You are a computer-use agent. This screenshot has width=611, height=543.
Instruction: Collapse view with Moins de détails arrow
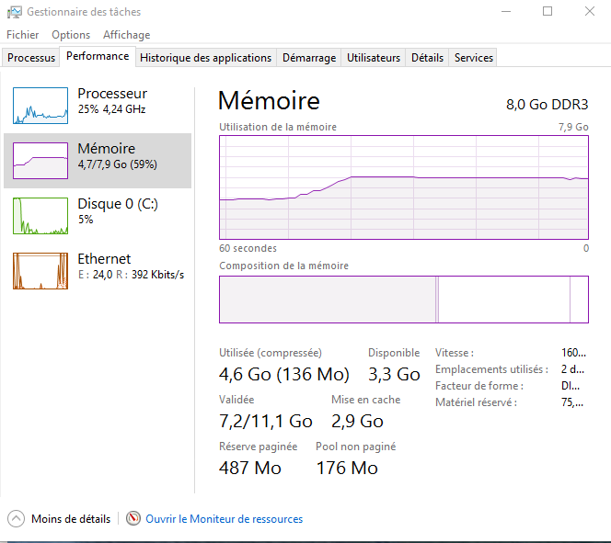pos(17,518)
